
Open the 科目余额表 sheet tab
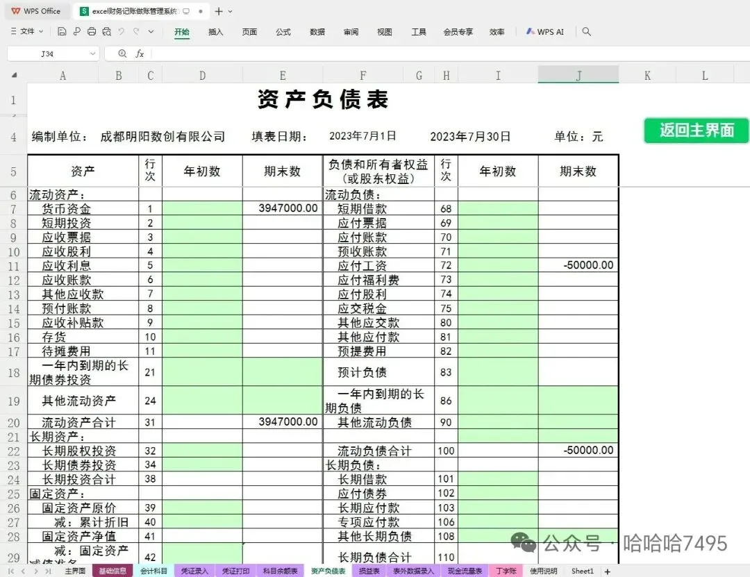tap(280, 571)
